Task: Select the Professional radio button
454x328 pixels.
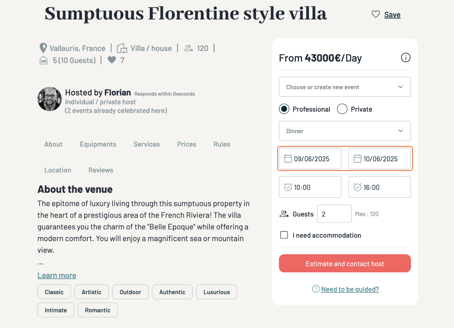Action: [284, 109]
